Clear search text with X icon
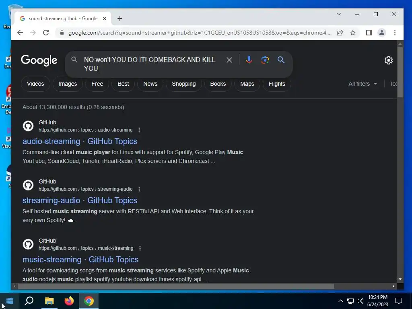This screenshot has height=309, width=412. click(229, 60)
